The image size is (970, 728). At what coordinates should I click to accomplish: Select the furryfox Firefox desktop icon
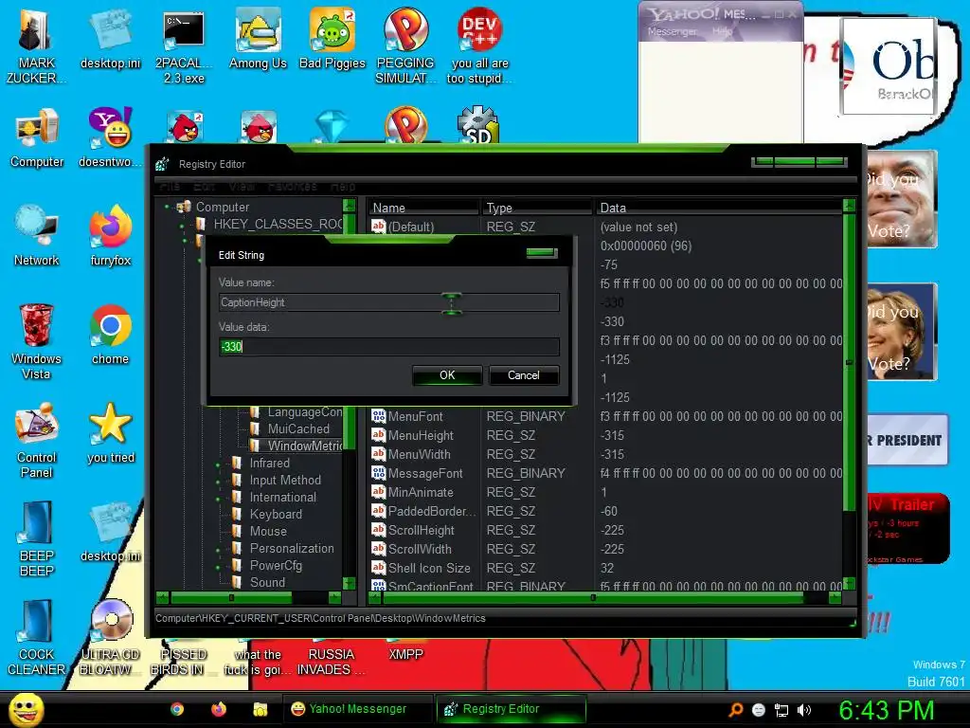(x=110, y=236)
